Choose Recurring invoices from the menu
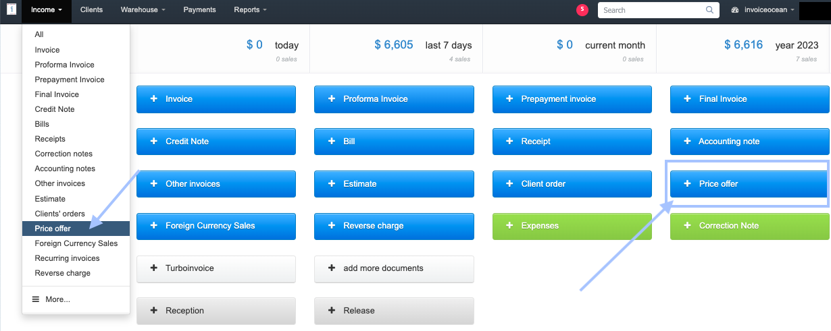This screenshot has height=331, width=831. click(x=67, y=258)
